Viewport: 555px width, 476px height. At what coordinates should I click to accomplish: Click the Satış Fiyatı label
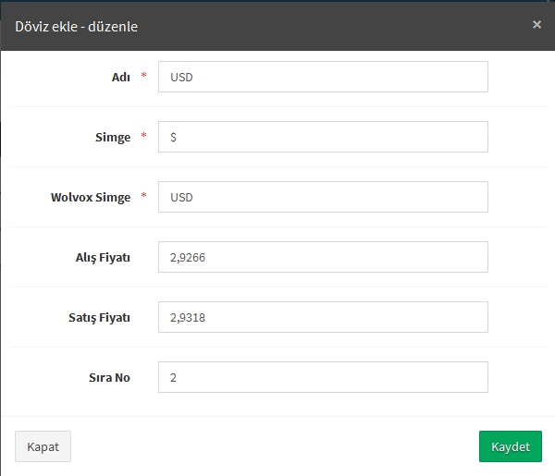(x=99, y=318)
